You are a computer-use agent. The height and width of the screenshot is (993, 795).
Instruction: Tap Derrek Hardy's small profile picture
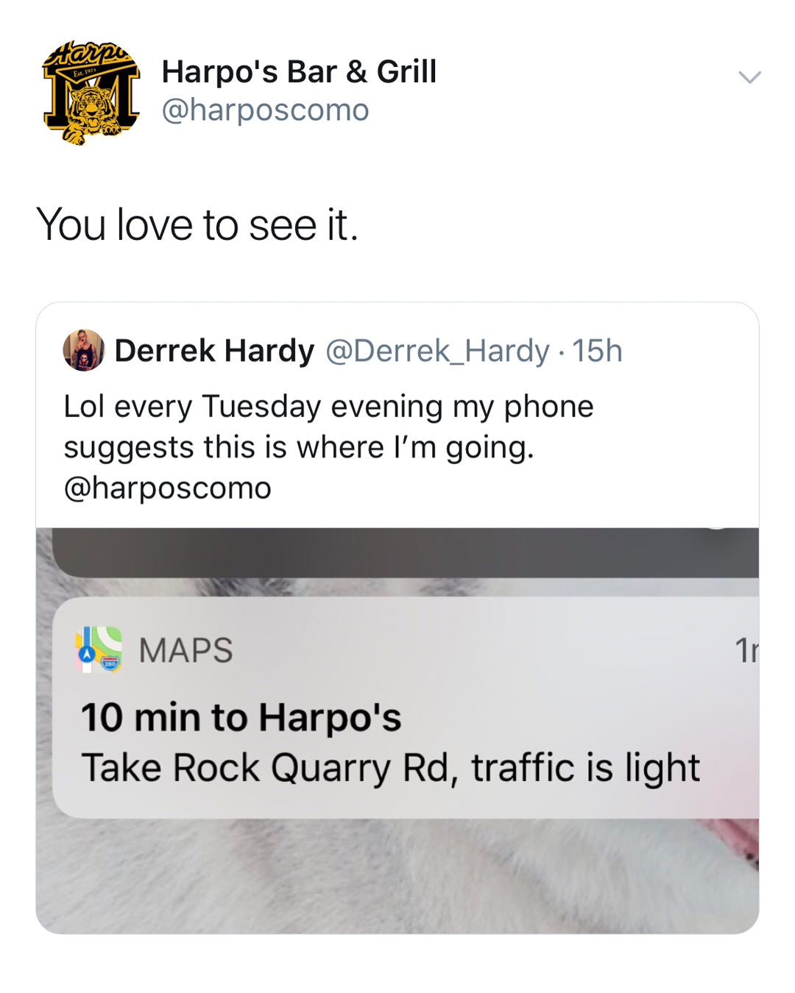pyautogui.click(x=83, y=350)
